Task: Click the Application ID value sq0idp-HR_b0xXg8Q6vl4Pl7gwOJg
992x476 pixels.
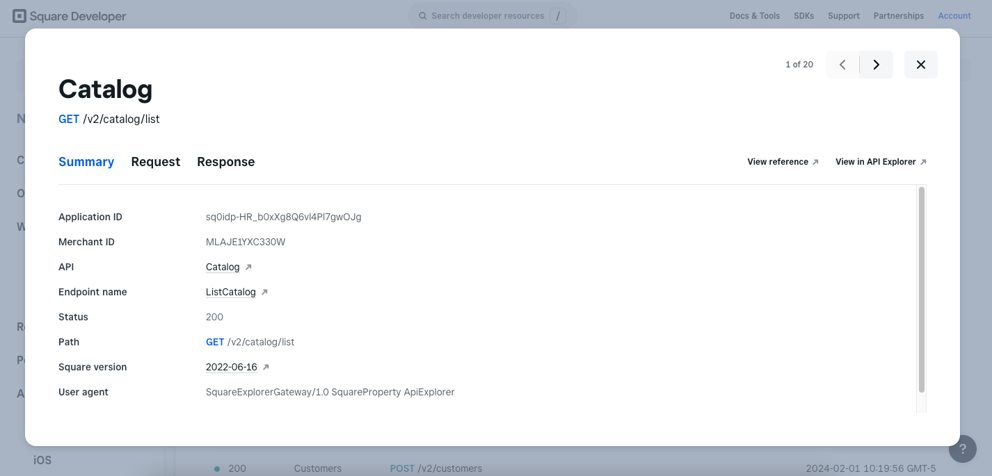Action: [x=284, y=217]
